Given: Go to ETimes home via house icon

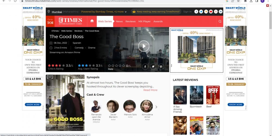Looking at the screenshot, I should (92, 21).
